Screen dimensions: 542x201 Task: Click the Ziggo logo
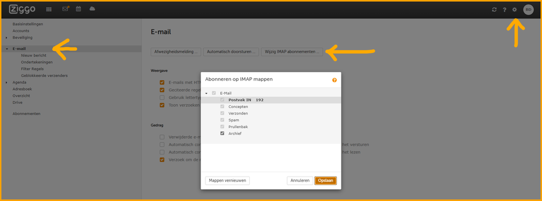(x=22, y=9)
